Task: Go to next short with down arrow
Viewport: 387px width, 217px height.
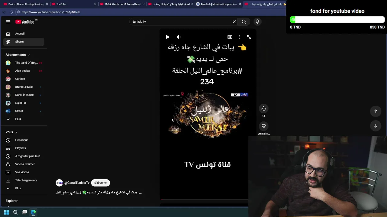Action: tap(376, 126)
